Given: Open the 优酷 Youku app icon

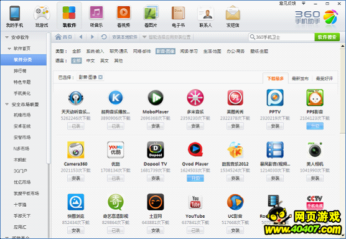Looking at the screenshot, I should point(116,150).
